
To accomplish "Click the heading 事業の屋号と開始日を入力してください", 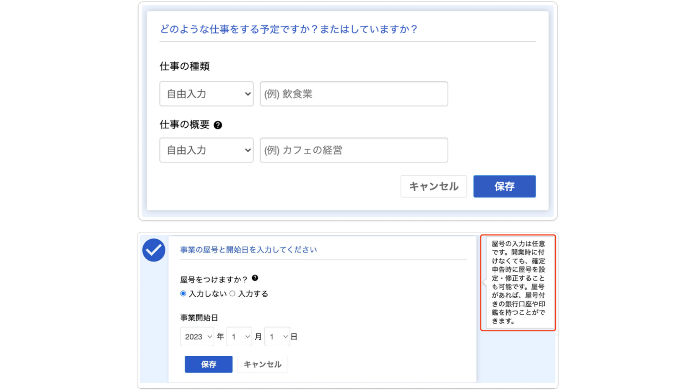I will 248,249.
